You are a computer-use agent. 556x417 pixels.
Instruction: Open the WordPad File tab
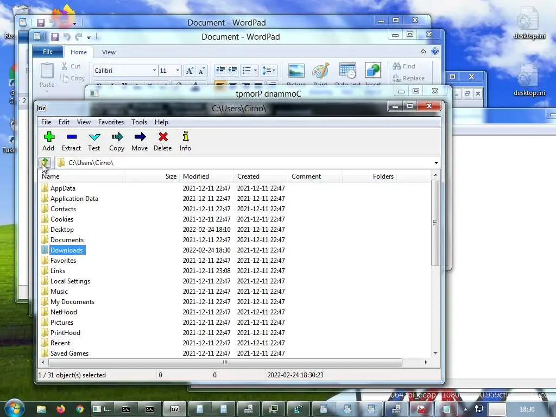[48, 52]
